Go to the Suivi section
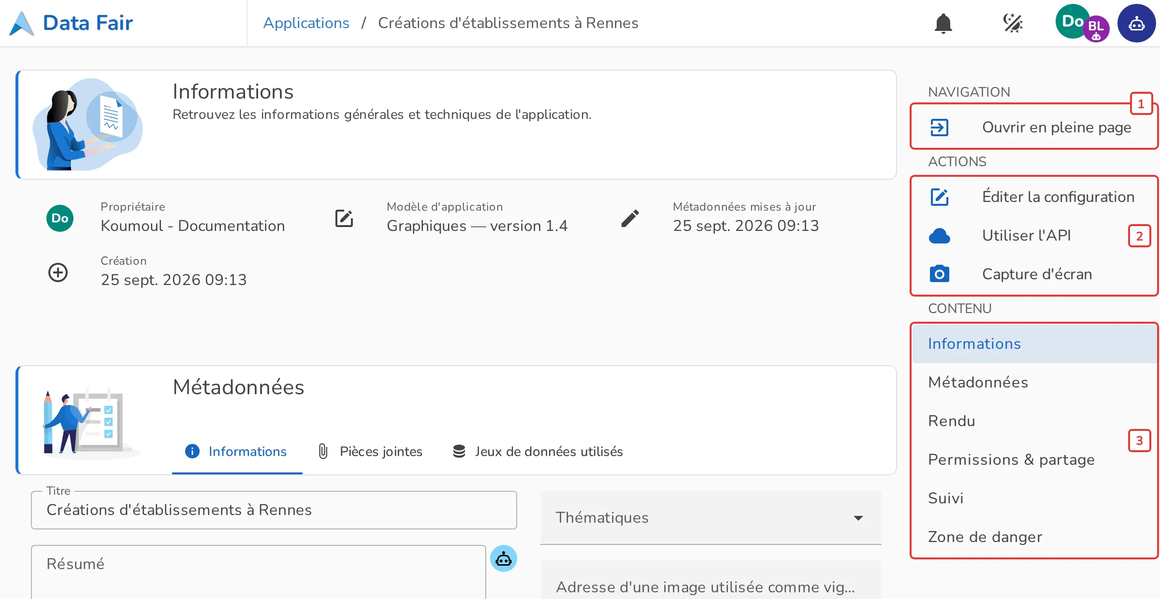The image size is (1160, 599). (1034, 498)
